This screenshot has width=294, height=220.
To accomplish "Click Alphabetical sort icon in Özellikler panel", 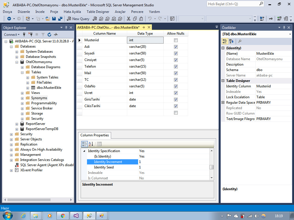I will click(231, 41).
